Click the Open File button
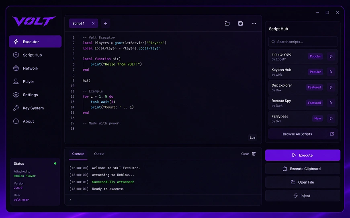Screen dimensions: 350x218 coord(303,182)
